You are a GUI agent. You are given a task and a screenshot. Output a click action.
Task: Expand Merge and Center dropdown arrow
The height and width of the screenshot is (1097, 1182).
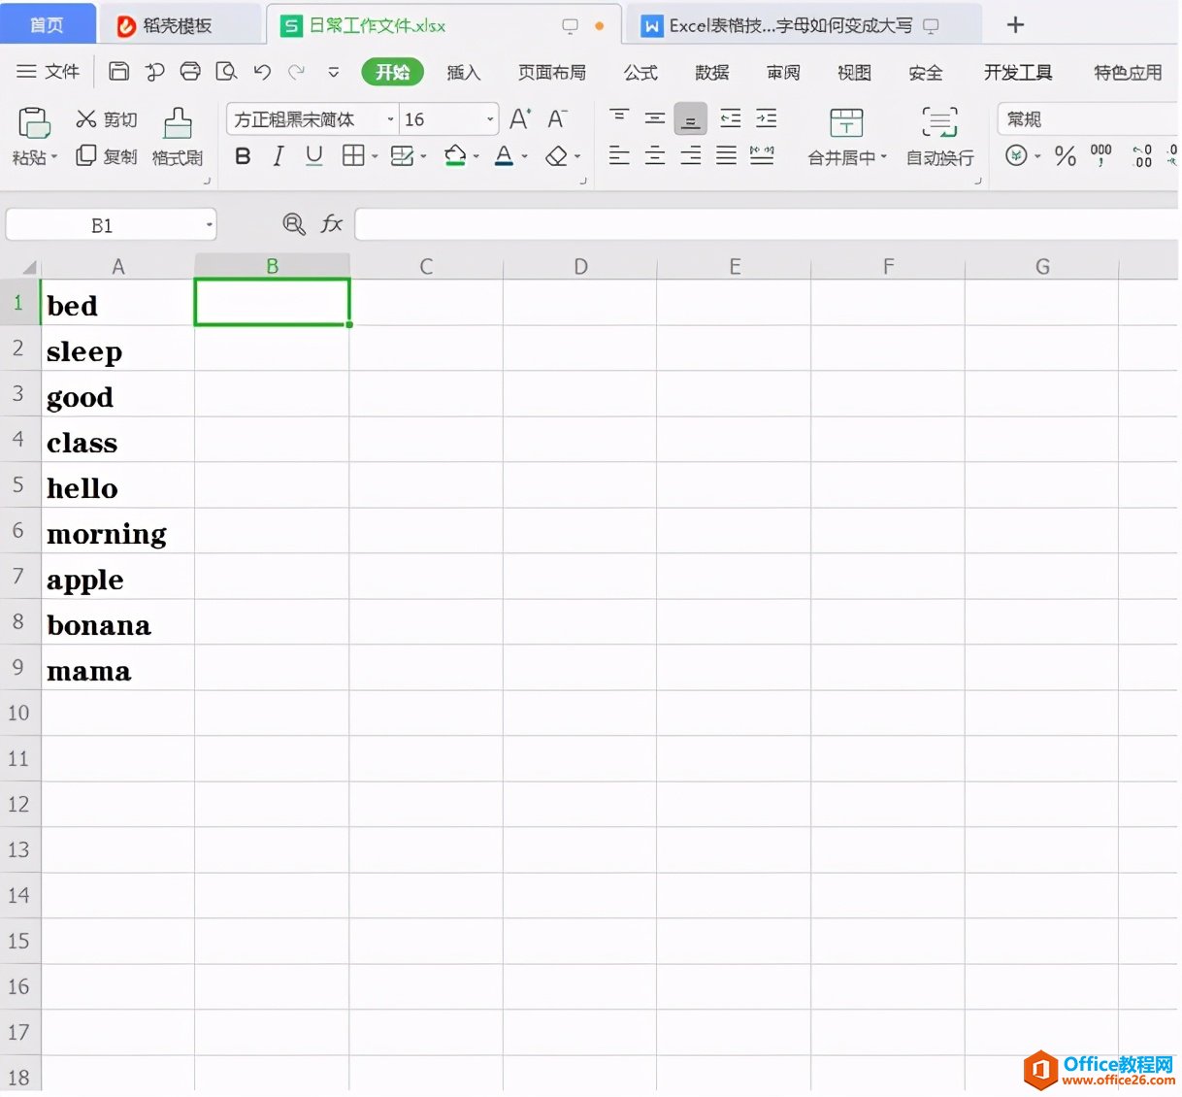[884, 156]
